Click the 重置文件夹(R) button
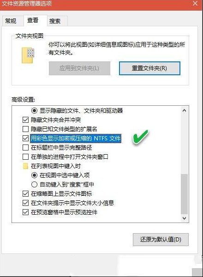 [x=149, y=68]
